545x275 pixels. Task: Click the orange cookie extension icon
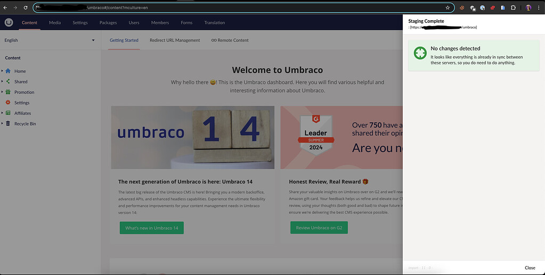(x=462, y=7)
